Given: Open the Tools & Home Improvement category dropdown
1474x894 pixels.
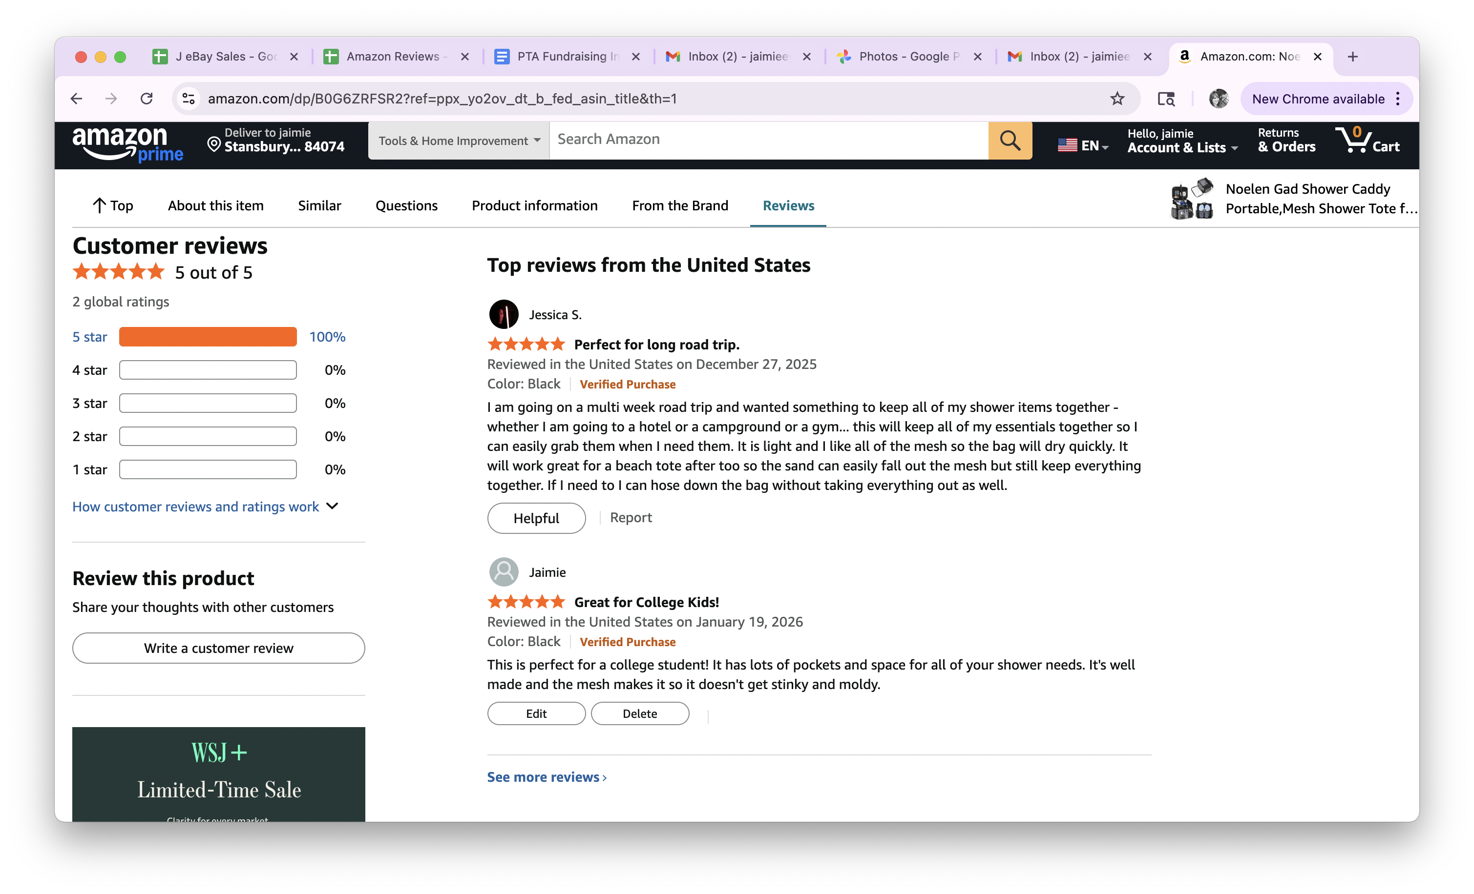Looking at the screenshot, I should click(459, 141).
